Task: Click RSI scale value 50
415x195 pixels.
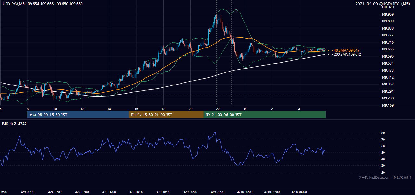Action: [x=383, y=152]
